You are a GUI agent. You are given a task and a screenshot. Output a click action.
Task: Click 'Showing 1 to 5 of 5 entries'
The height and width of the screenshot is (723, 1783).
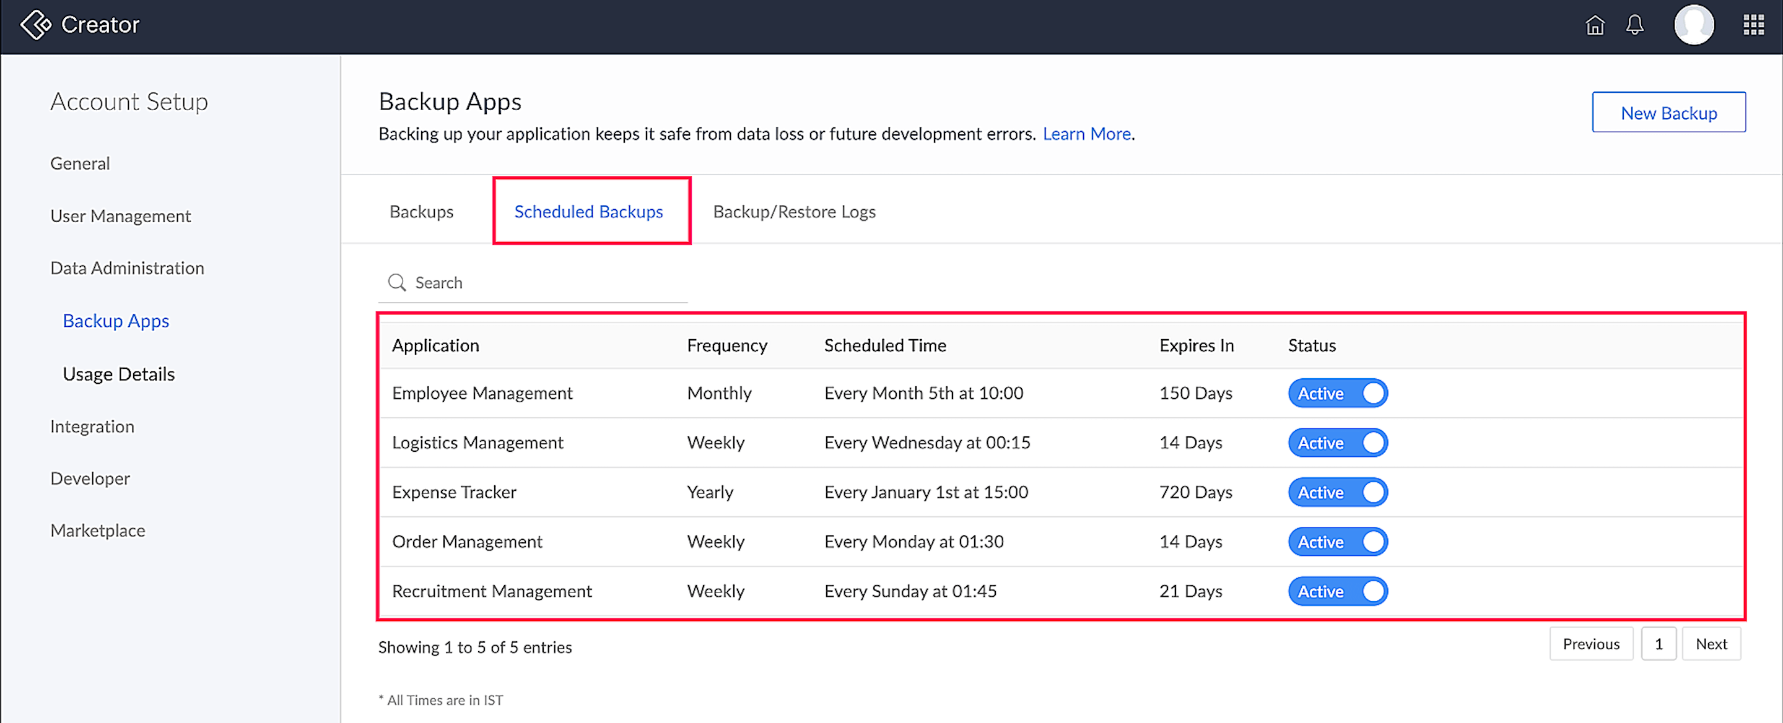(475, 647)
